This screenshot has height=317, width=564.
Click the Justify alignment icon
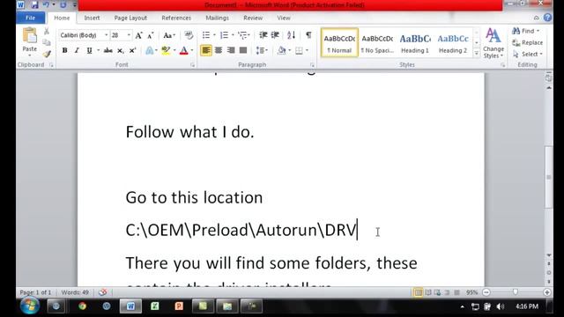[243, 50]
